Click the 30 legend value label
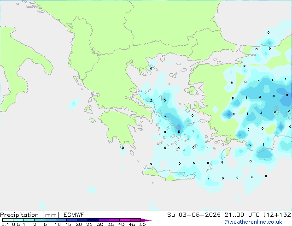This screenshot has height=226, width=292. click(100, 224)
